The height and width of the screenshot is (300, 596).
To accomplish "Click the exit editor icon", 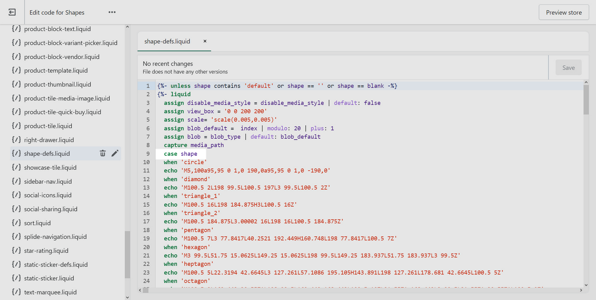I will tap(12, 12).
